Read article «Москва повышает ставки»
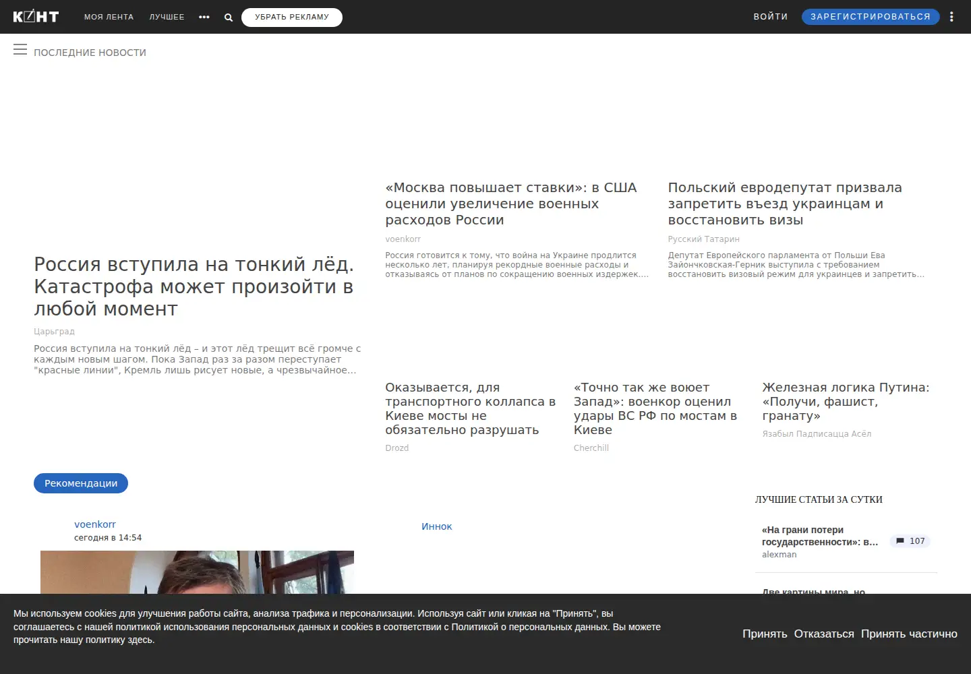This screenshot has height=674, width=971. (x=511, y=204)
